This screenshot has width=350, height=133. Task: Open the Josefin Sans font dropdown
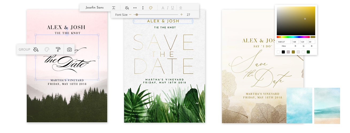pyautogui.click(x=95, y=8)
